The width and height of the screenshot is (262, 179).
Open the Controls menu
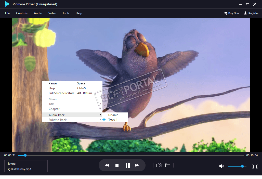tap(22, 13)
